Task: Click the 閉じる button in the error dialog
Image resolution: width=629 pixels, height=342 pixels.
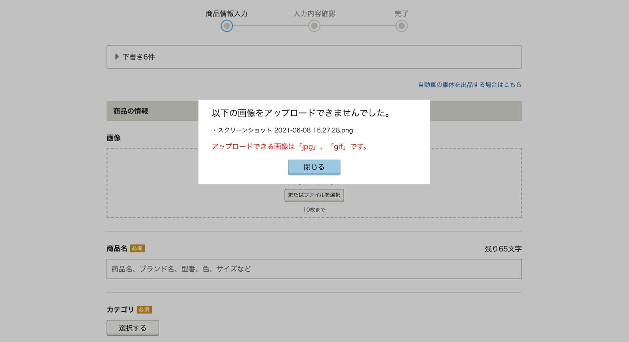Action: coord(314,167)
